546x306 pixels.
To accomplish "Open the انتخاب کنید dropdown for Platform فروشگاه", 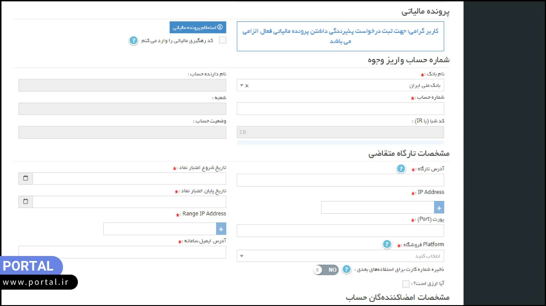I will tap(340, 256).
